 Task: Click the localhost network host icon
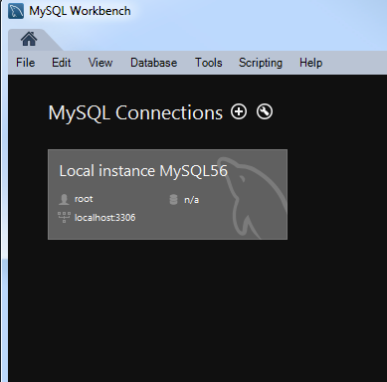[64, 218]
